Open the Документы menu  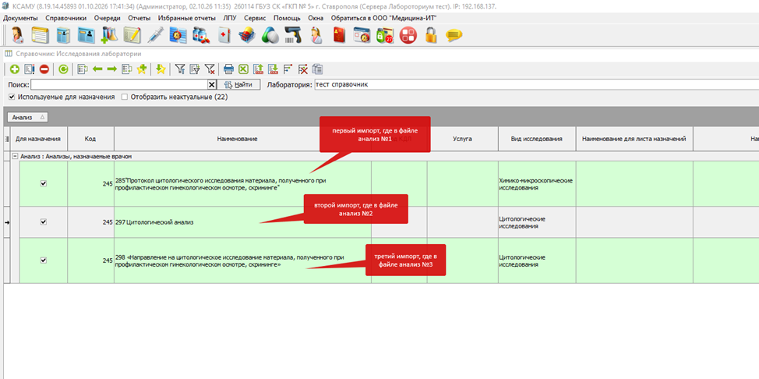(x=20, y=18)
